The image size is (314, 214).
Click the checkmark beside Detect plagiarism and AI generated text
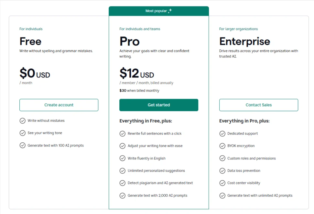[x=123, y=183]
